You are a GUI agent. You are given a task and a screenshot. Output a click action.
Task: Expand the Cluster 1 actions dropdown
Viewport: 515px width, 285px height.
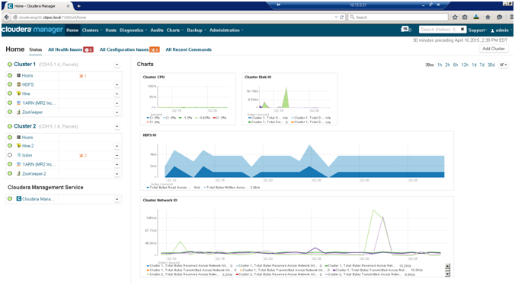[117, 65]
